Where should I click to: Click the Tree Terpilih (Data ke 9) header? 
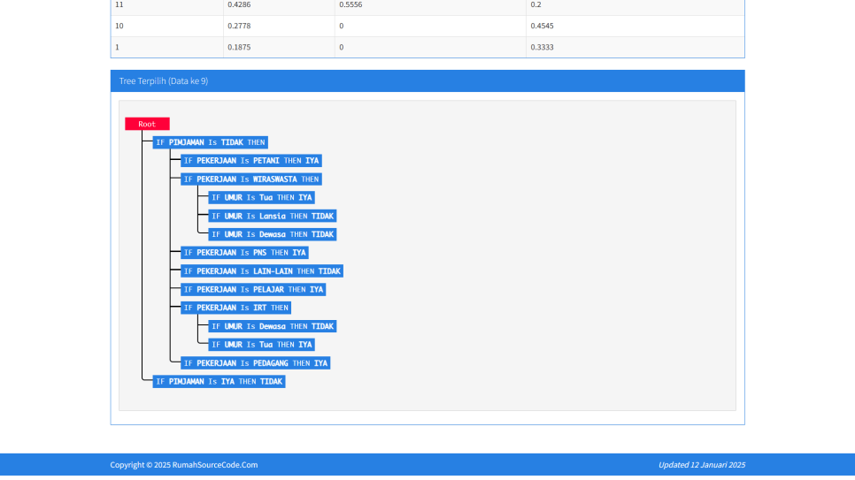click(x=164, y=81)
